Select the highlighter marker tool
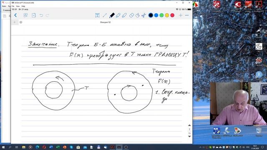Screen dimensions: 267x150 pos(124,15)
